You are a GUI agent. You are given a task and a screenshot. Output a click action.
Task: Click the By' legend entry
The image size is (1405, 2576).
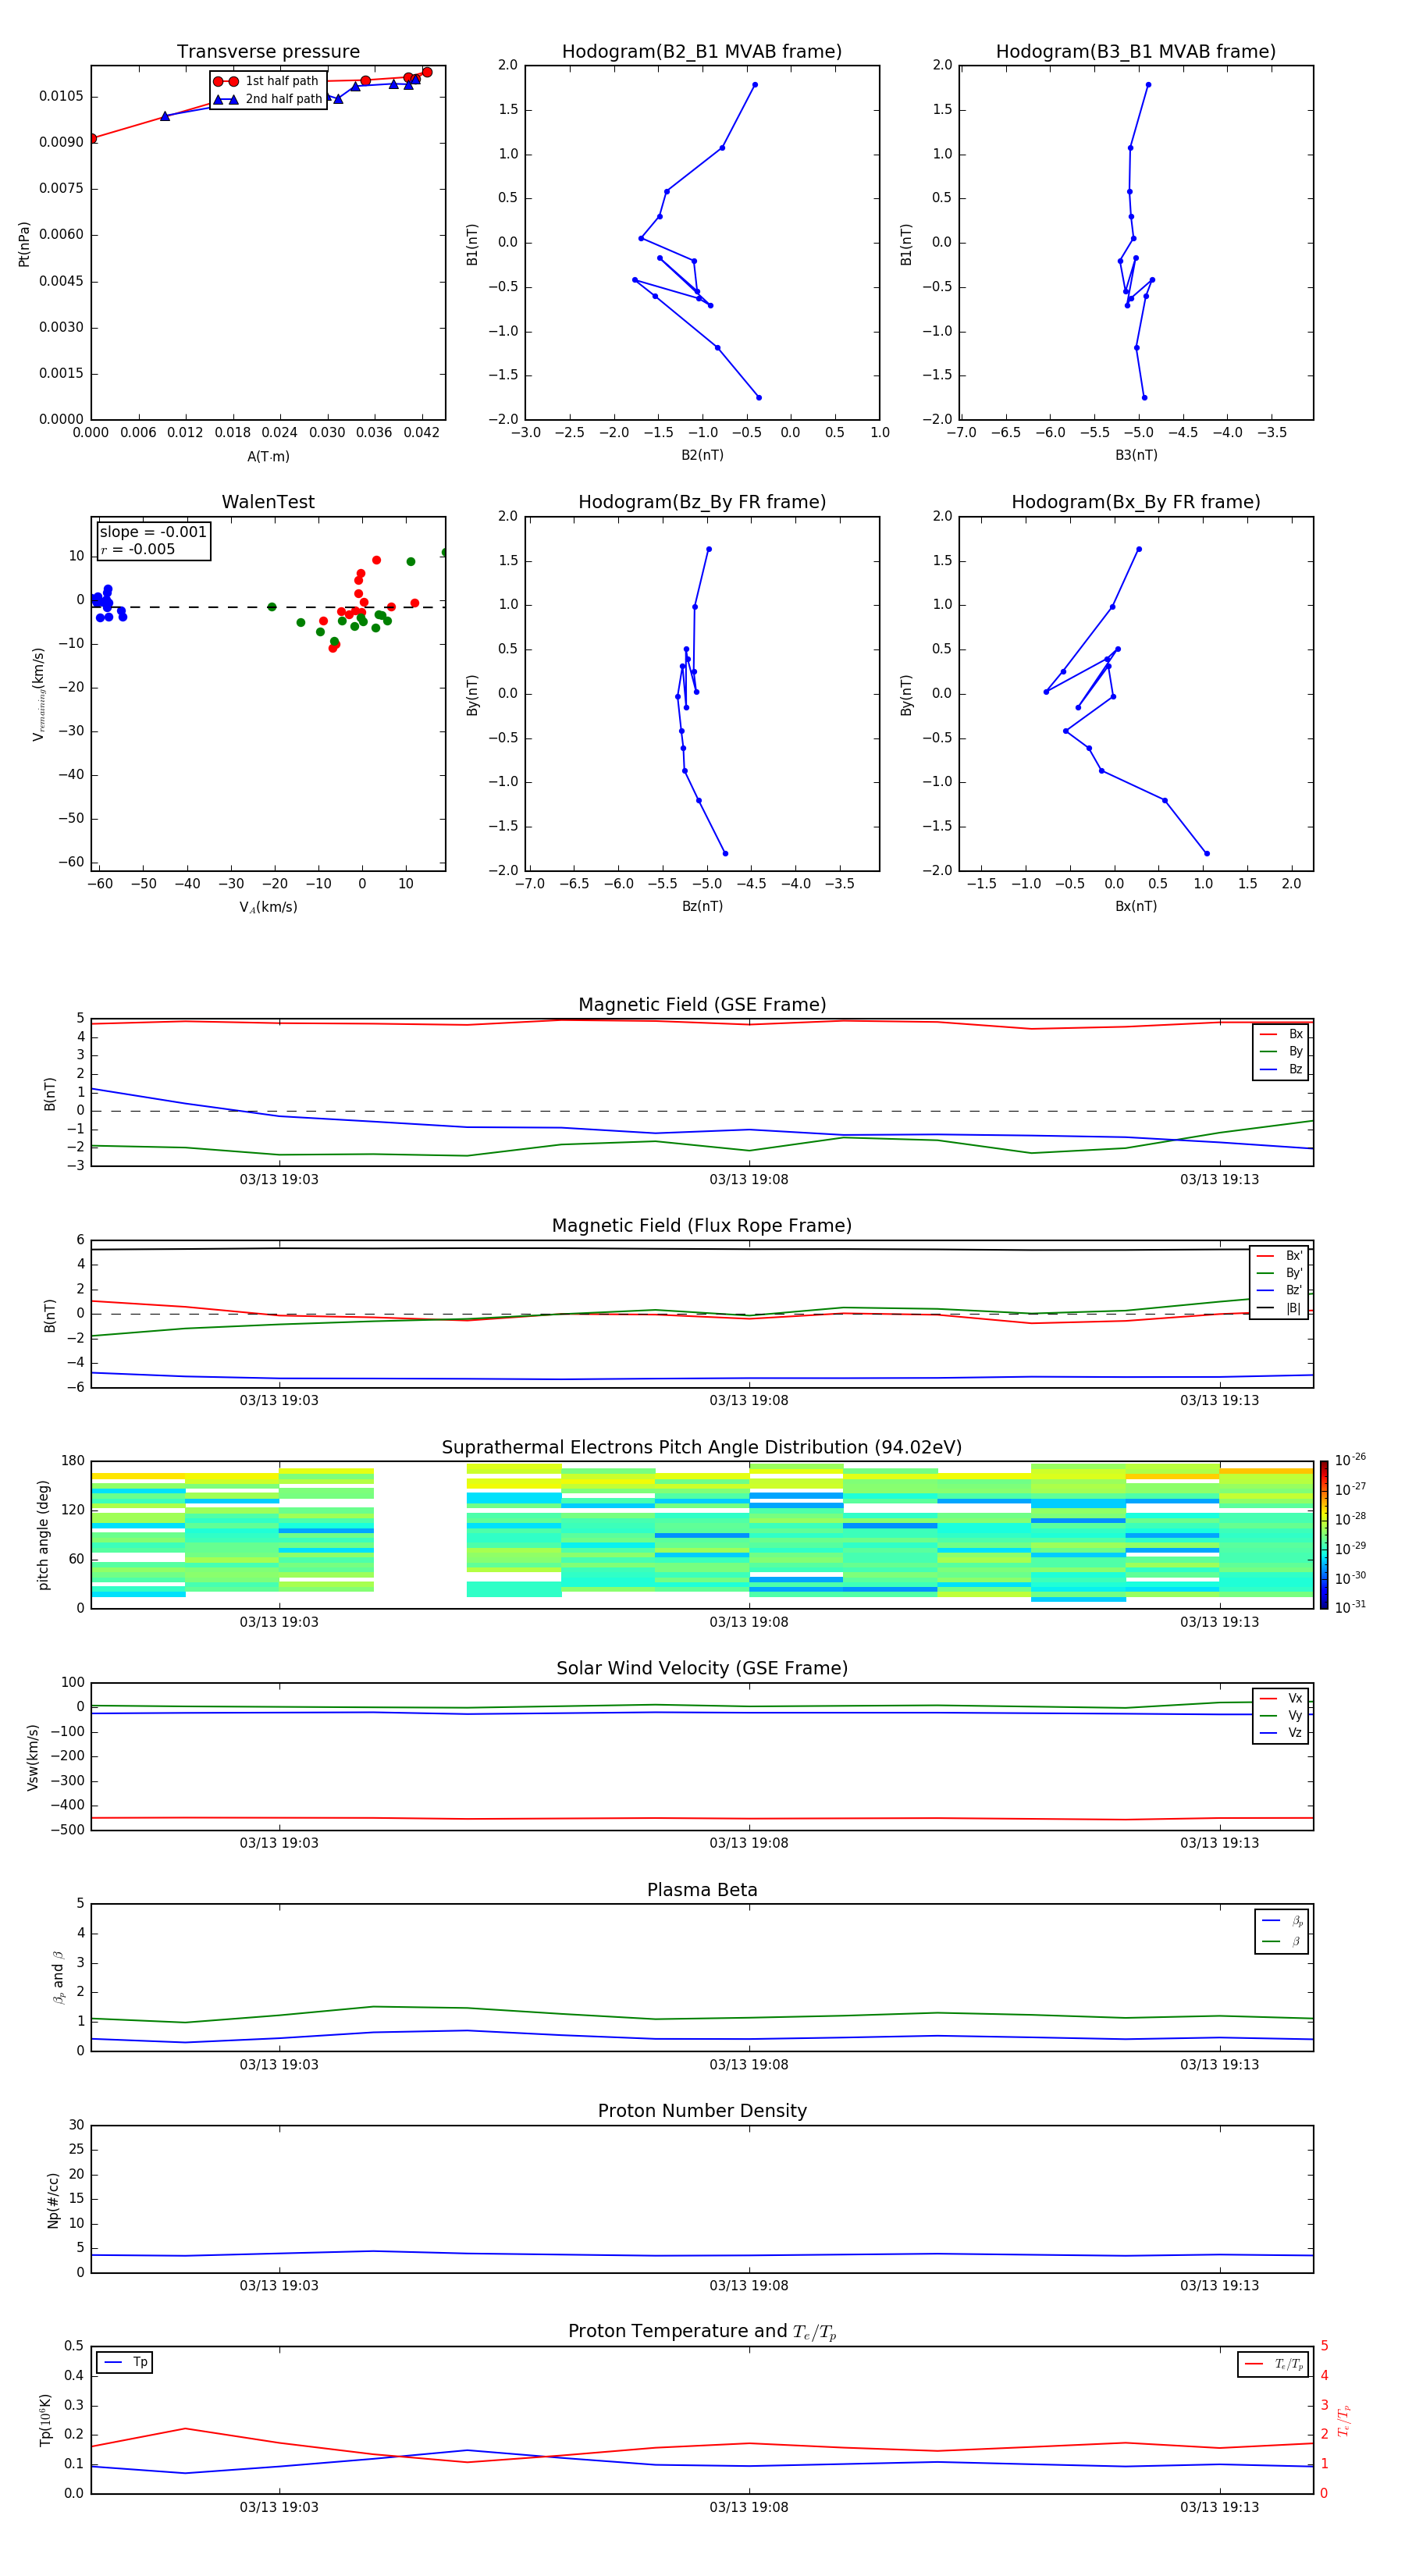pos(1280,1273)
